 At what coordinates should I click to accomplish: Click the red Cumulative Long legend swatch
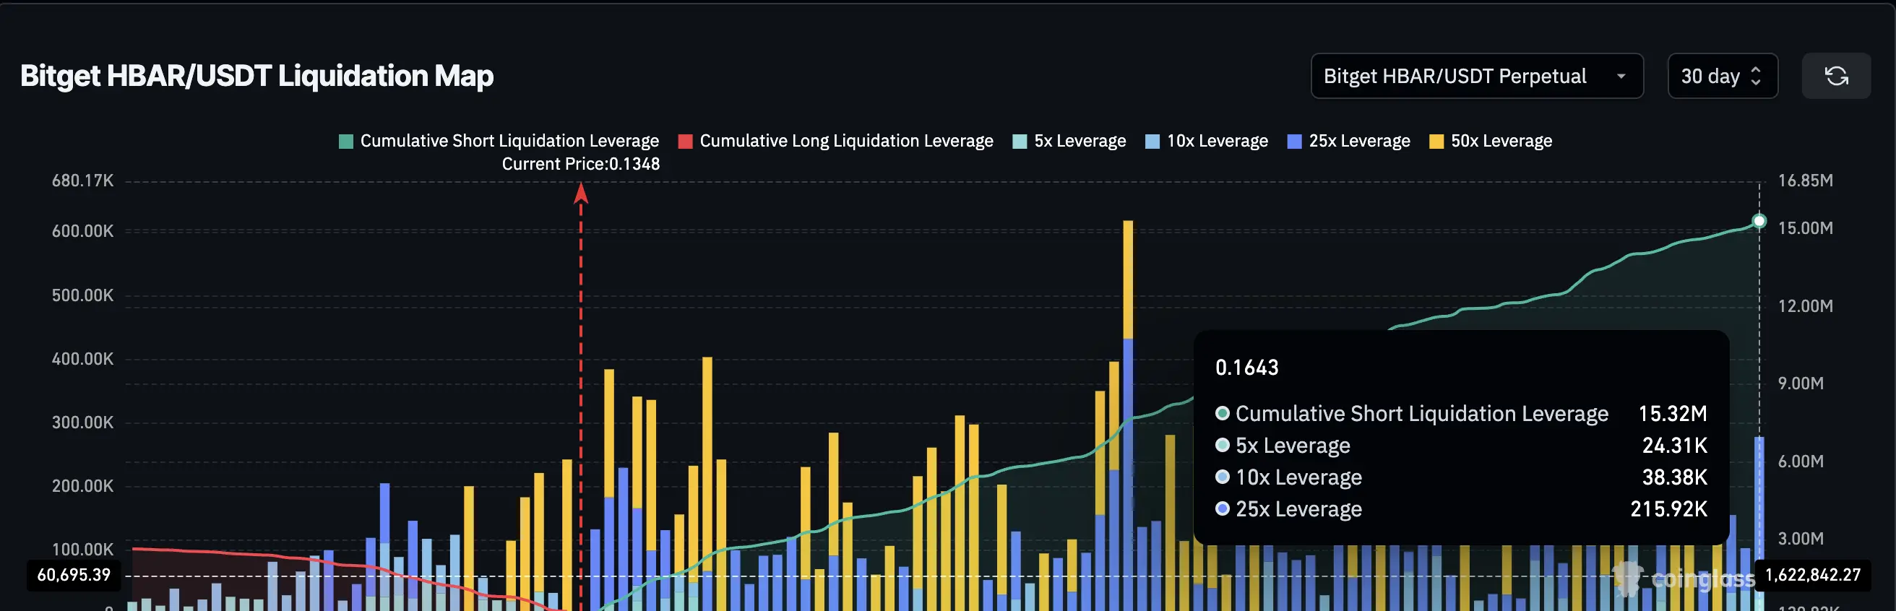(685, 141)
